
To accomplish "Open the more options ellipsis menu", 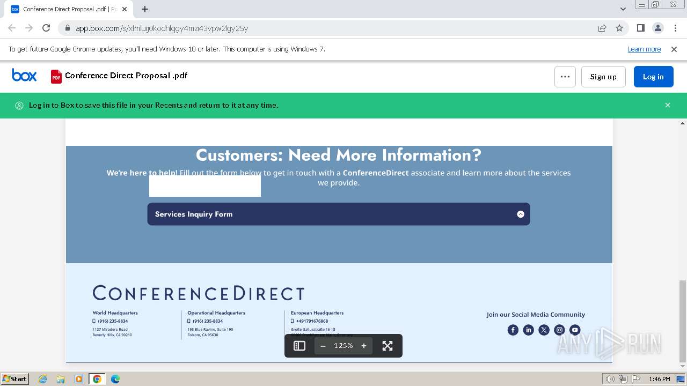I will pos(565,77).
